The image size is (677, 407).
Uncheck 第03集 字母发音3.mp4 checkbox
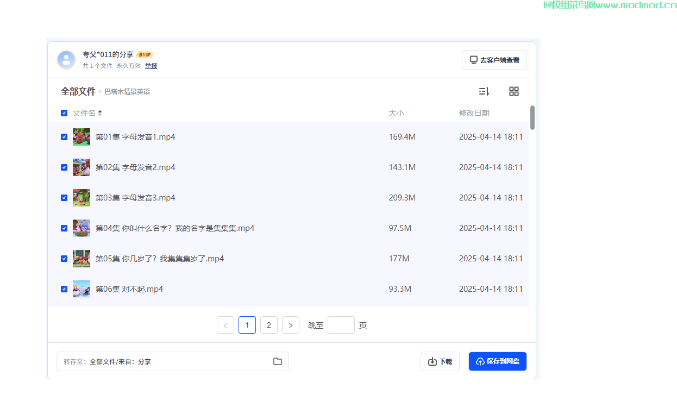[x=64, y=198]
